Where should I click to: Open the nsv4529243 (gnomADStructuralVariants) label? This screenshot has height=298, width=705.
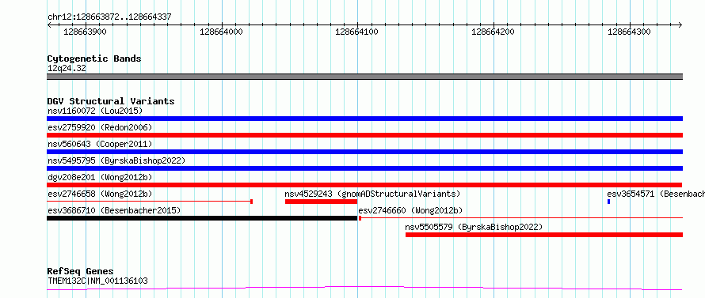coord(373,194)
